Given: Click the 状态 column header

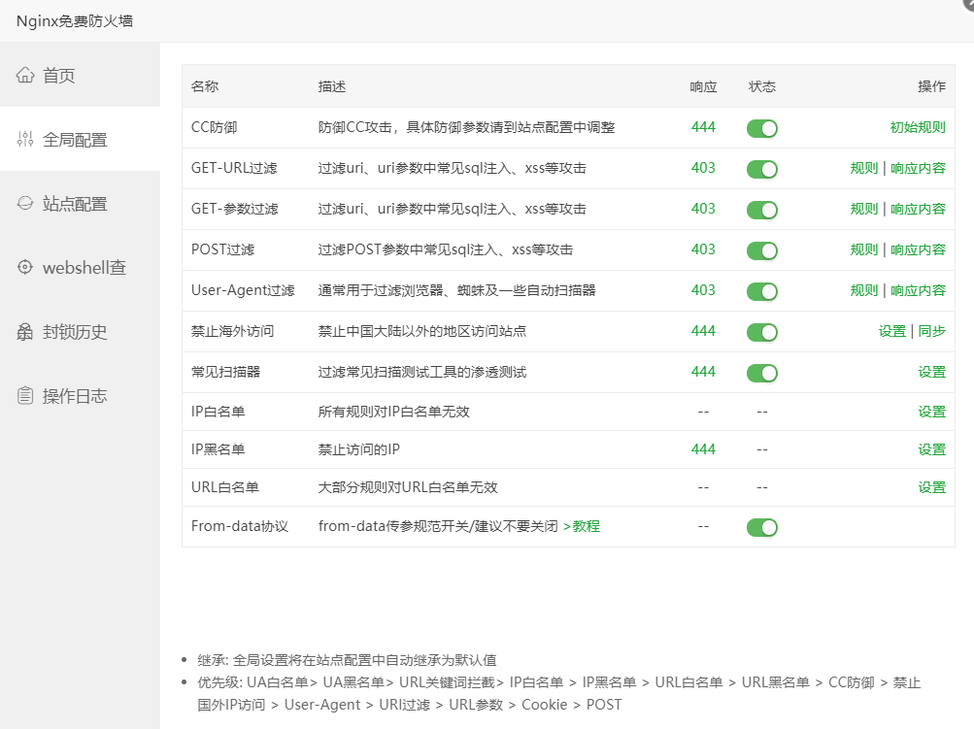Looking at the screenshot, I should coord(762,86).
